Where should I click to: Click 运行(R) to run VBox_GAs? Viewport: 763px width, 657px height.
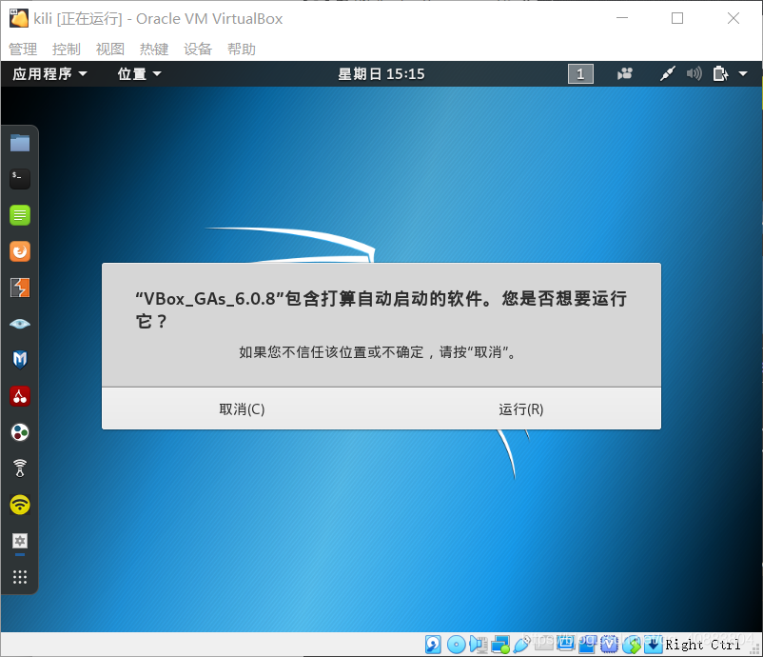[x=521, y=409]
